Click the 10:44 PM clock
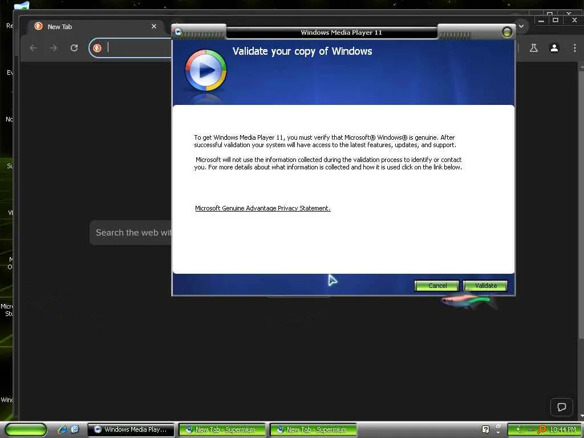Screen dimensions: 584x438 pyautogui.click(x=563, y=429)
